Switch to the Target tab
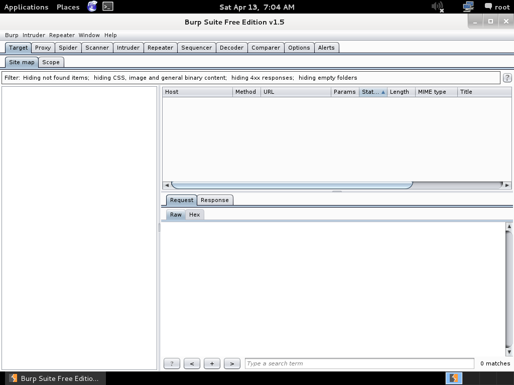Viewport: 514px width, 385px height. pos(19,48)
